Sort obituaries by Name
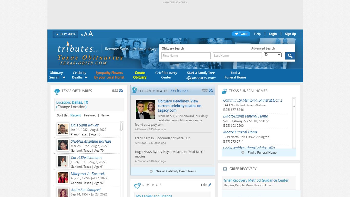This screenshot has height=197, width=350. [105, 115]
